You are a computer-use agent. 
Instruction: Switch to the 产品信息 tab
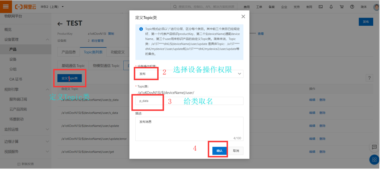[69, 52]
